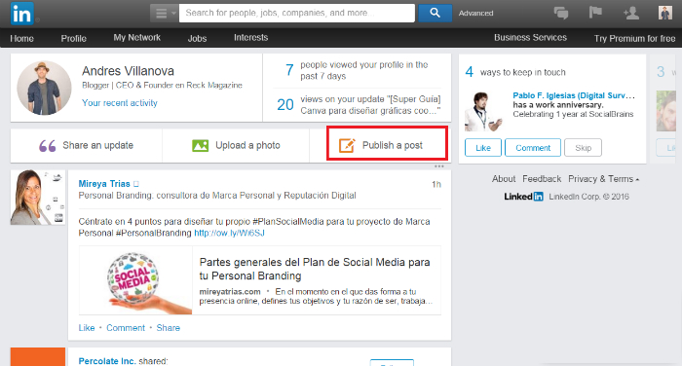The width and height of the screenshot is (682, 366).
Task: Like Mireya Trias's post
Action: [x=87, y=328]
